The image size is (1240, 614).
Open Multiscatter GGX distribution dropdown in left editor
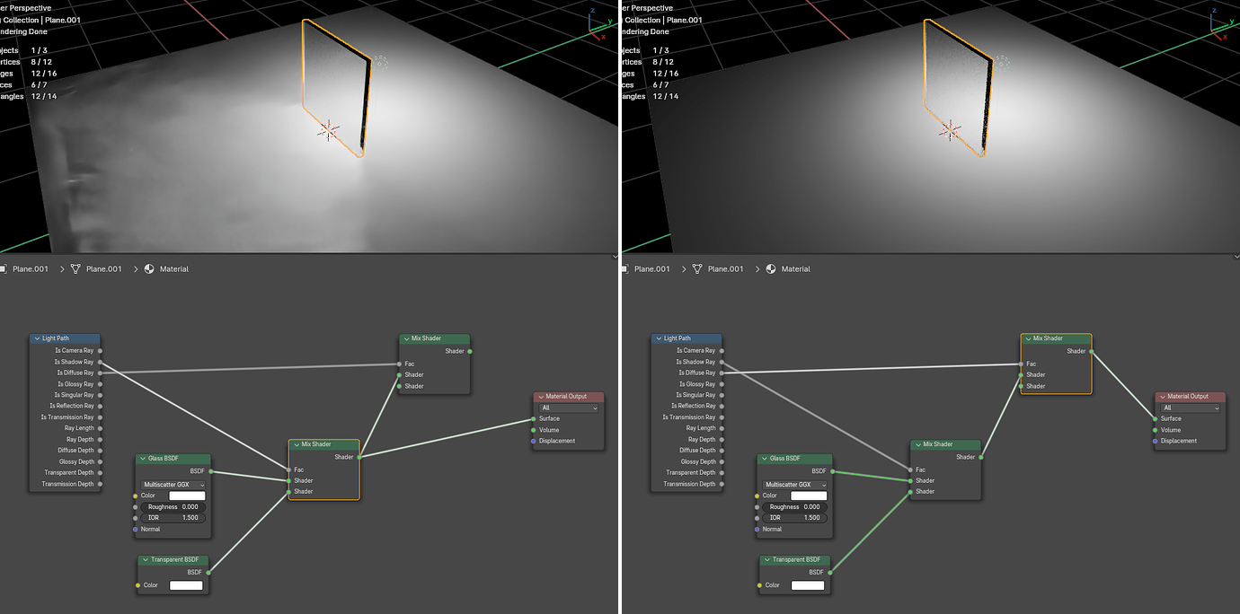173,485
